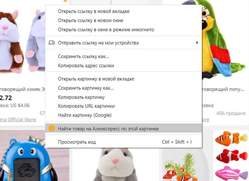
Task: Select 'Сохранить картинку как...'
Action: coord(124,88)
